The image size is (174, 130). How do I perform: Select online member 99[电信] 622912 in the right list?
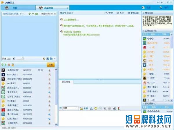156,96
